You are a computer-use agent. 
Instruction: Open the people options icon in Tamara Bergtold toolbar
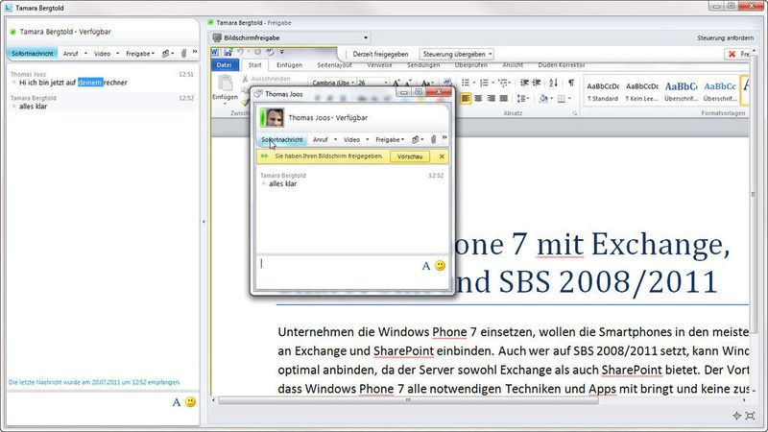coord(166,54)
